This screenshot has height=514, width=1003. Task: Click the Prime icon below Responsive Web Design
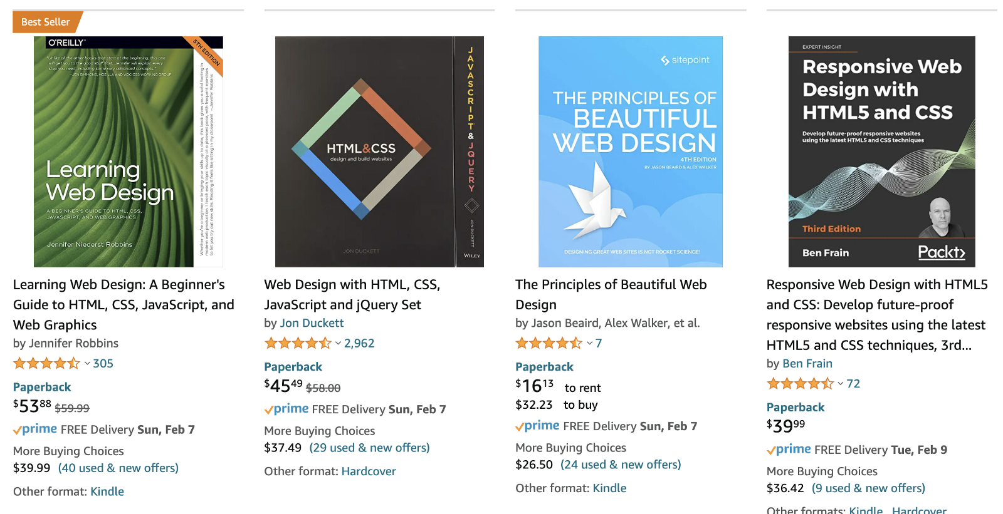(x=788, y=449)
